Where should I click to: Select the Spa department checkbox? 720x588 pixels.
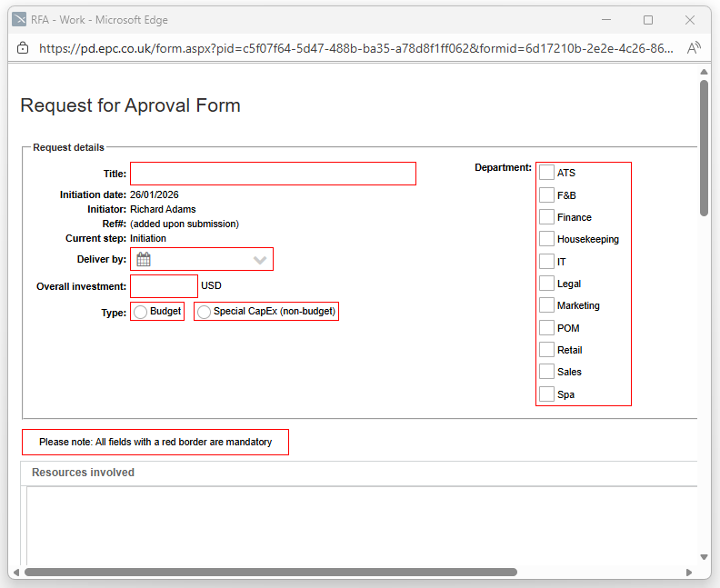(546, 394)
